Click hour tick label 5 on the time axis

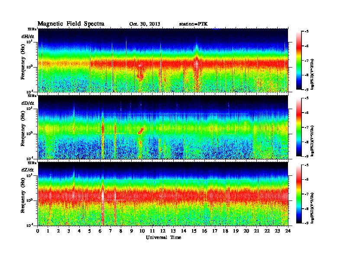(x=90, y=231)
